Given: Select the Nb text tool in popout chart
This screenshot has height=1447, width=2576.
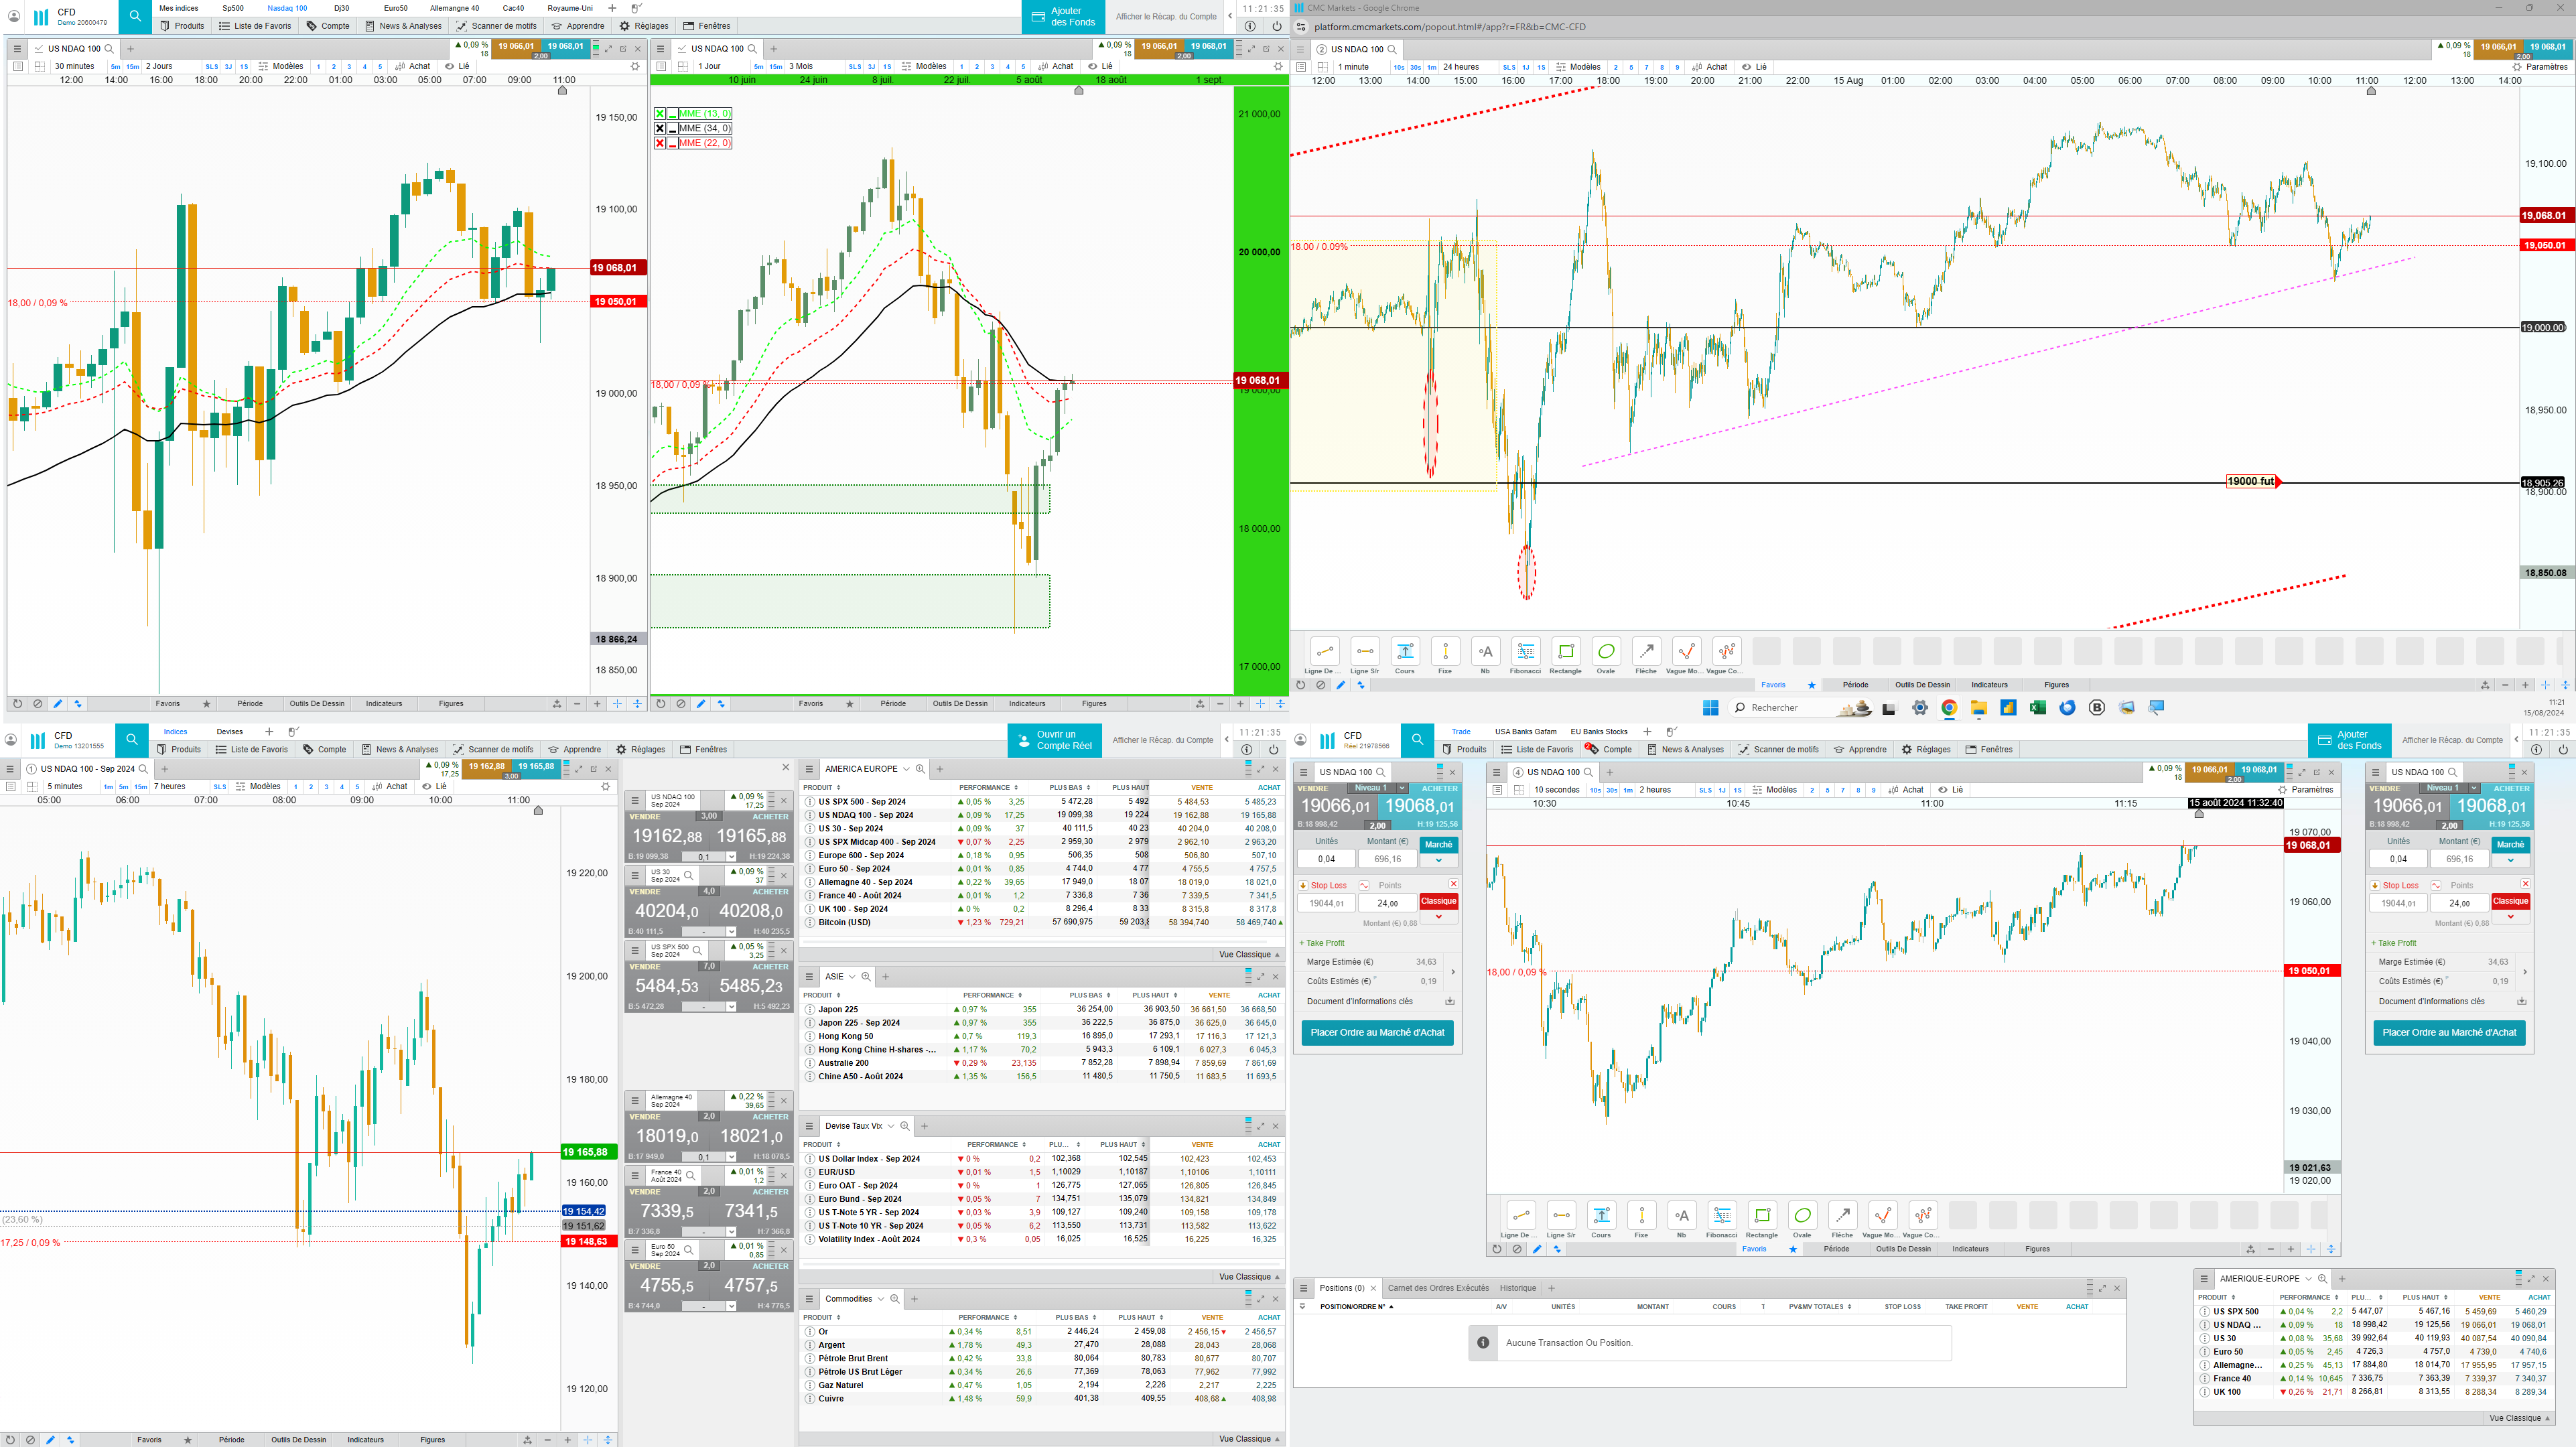Looking at the screenshot, I should click(x=1485, y=652).
